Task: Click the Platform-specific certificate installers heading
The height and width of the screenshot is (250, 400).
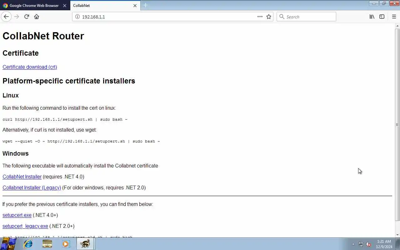Action: [x=69, y=81]
